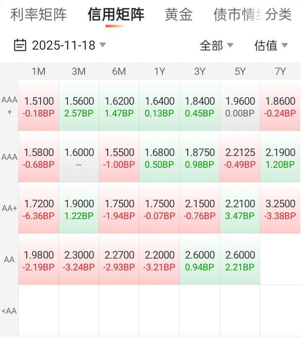Open the 2025-11-18 date dropdown arrow

pyautogui.click(x=103, y=45)
